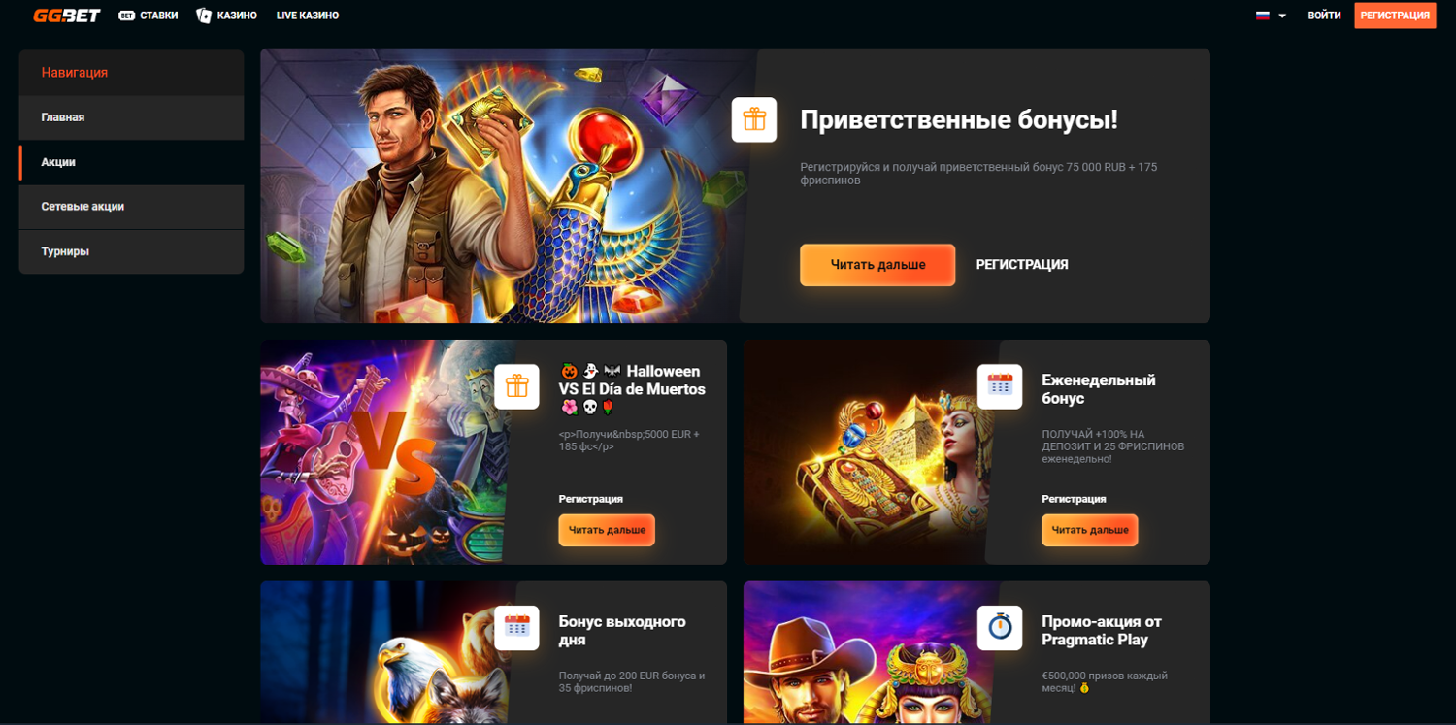Click Читать дальше on welcome bonus banner
The image size is (1456, 725).
(x=877, y=265)
